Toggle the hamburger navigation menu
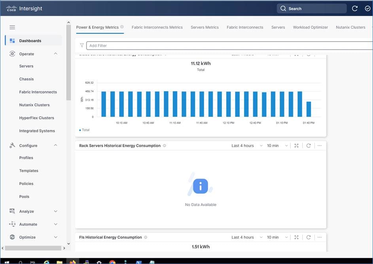The width and height of the screenshot is (373, 264). pyautogui.click(x=12, y=27)
